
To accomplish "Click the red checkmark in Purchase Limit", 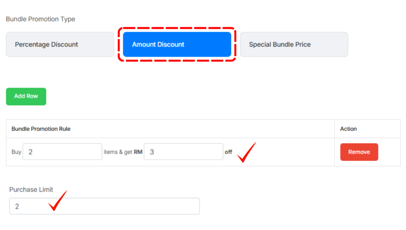I will [57, 201].
